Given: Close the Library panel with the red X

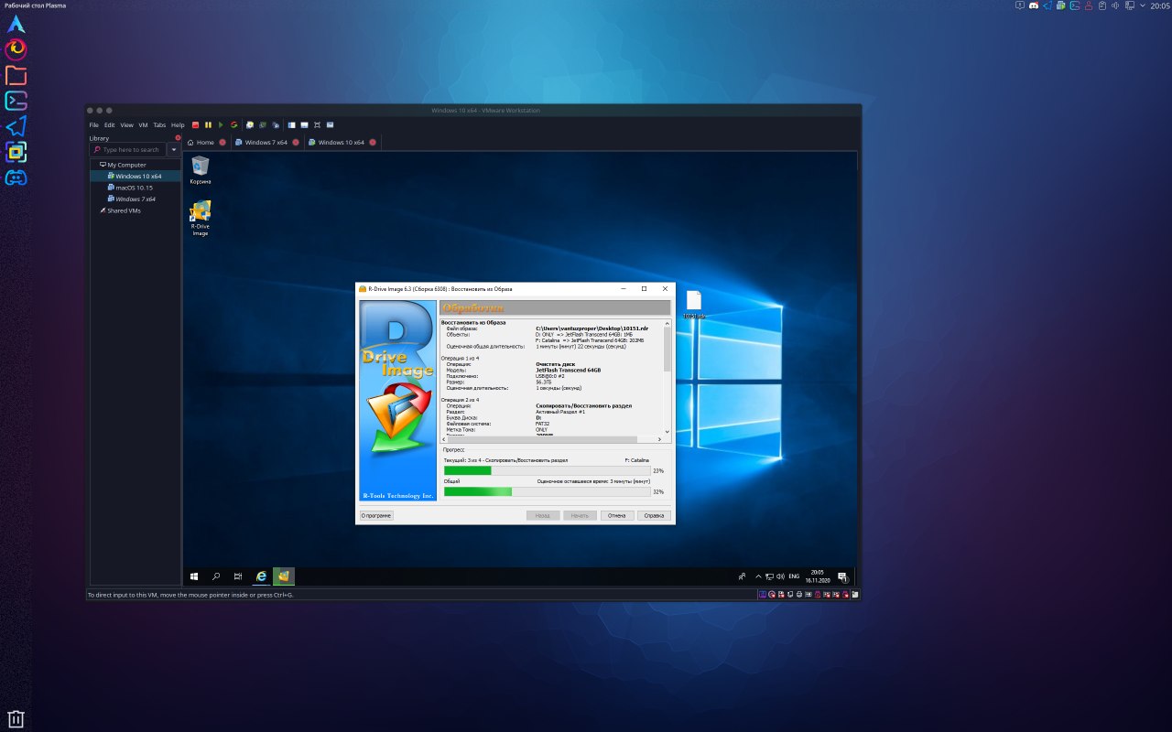Looking at the screenshot, I should 178,137.
